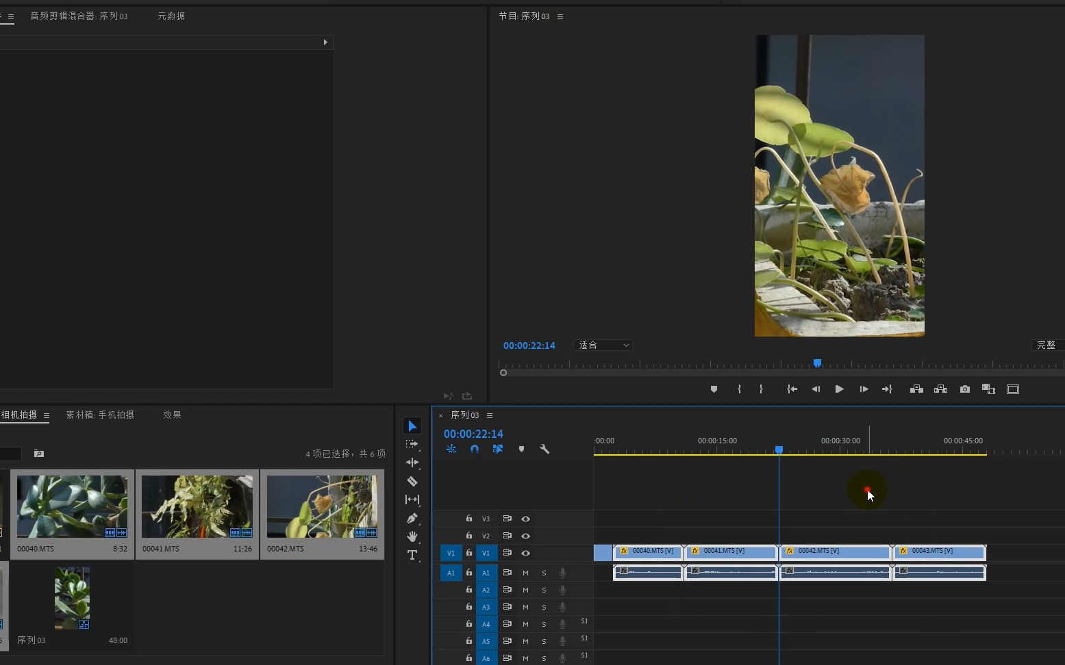This screenshot has height=665, width=1065.
Task: Switch to 效果 tab
Action: pyautogui.click(x=172, y=415)
